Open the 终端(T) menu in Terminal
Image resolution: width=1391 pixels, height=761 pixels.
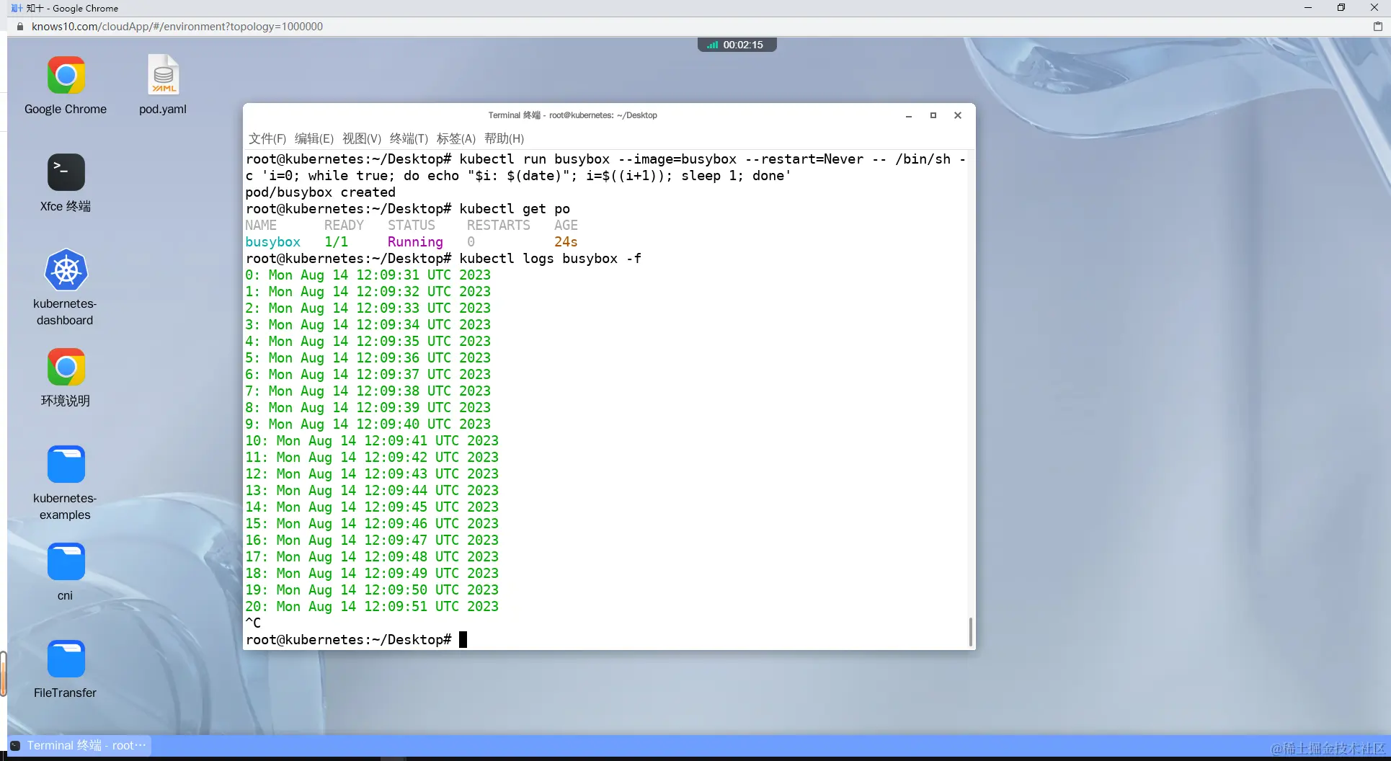point(409,138)
